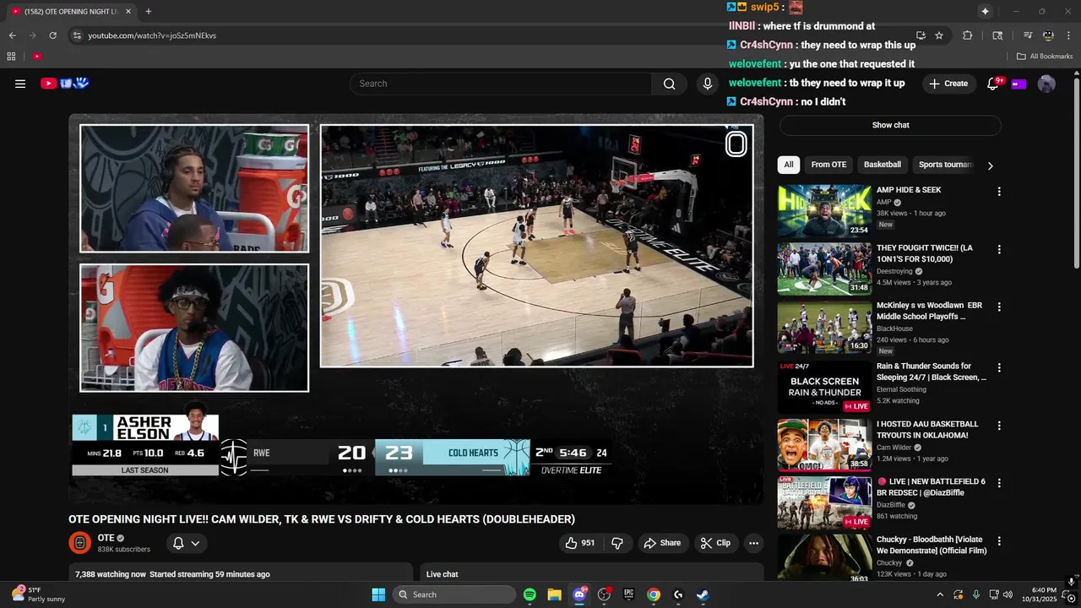
Task: Click the YouTube search input field
Action: [x=500, y=84]
